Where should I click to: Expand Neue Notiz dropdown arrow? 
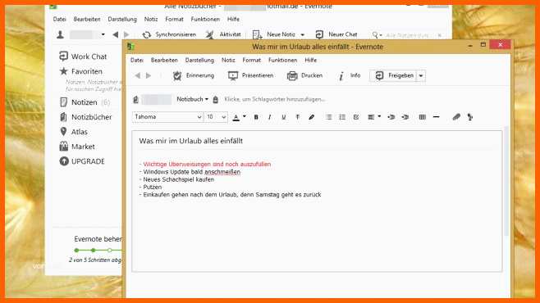coord(302,34)
